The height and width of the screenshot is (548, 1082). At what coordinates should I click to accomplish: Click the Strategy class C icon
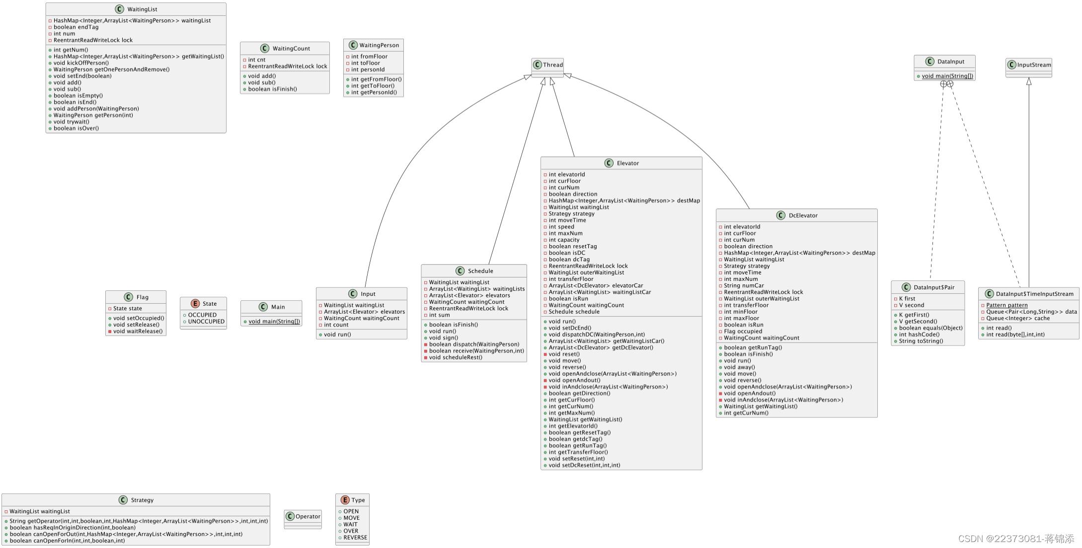click(123, 500)
